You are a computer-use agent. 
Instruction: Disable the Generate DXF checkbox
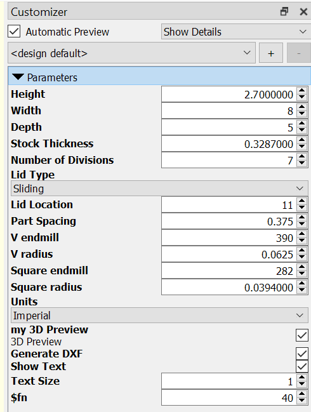pyautogui.click(x=302, y=354)
